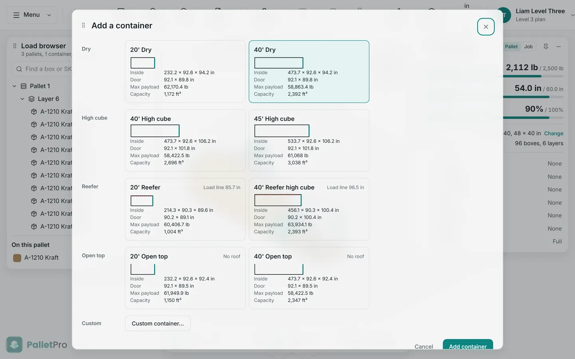Click the No roof label on 20' Open top

[x=232, y=256]
